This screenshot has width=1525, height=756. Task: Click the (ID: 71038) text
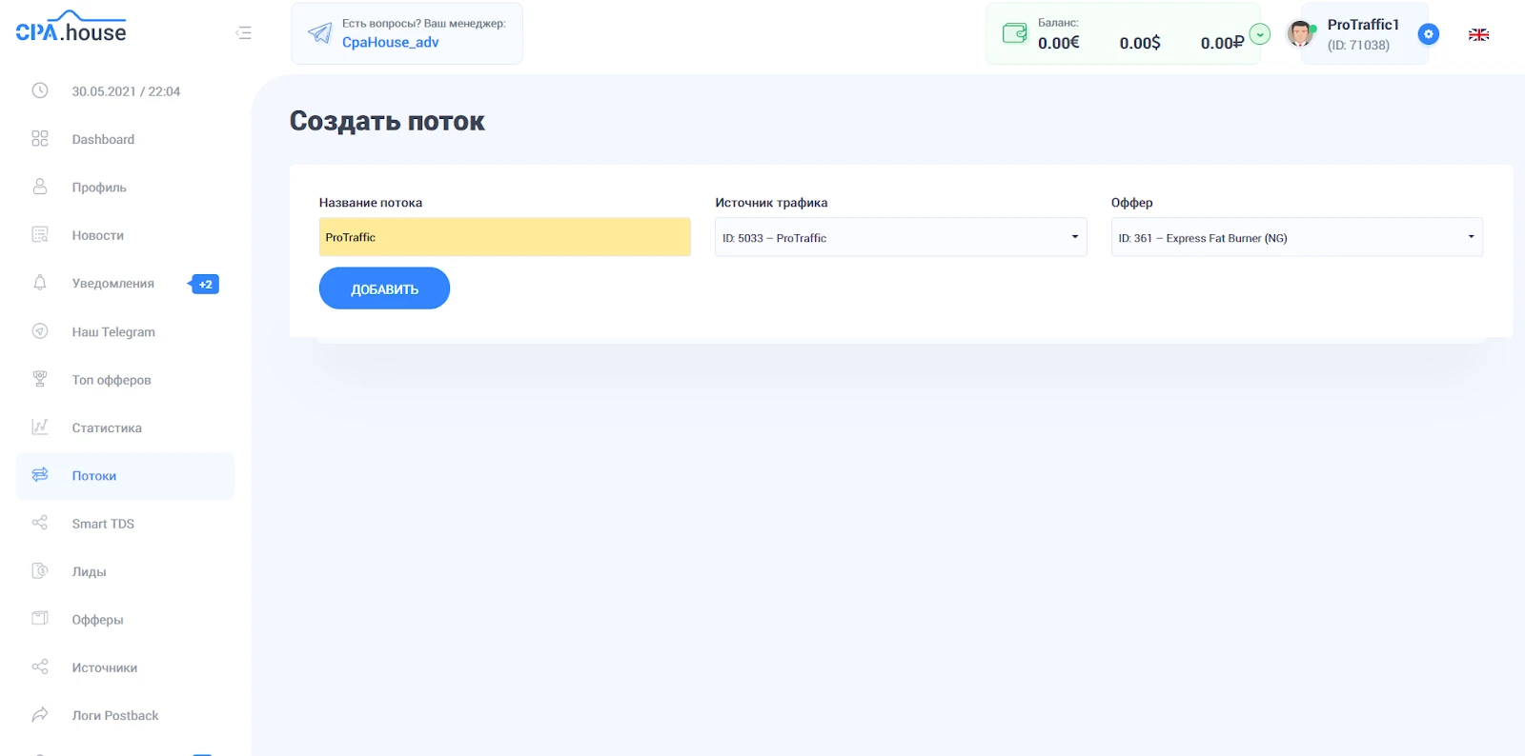[x=1358, y=45]
